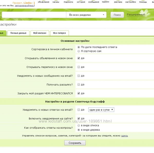Screen dimensions: 154x153
Task: Select 'в виде списка' display radio
Action: [x=79, y=126]
